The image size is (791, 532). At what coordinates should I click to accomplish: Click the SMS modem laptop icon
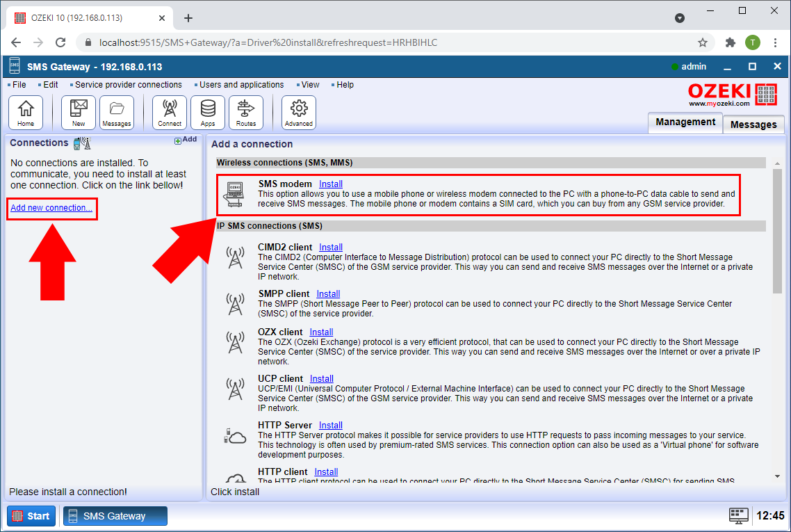pyautogui.click(x=234, y=194)
